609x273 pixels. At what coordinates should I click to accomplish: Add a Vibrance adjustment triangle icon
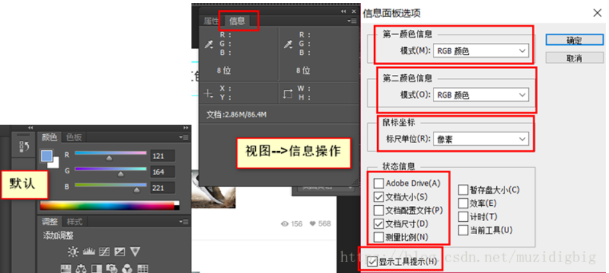pos(134,252)
